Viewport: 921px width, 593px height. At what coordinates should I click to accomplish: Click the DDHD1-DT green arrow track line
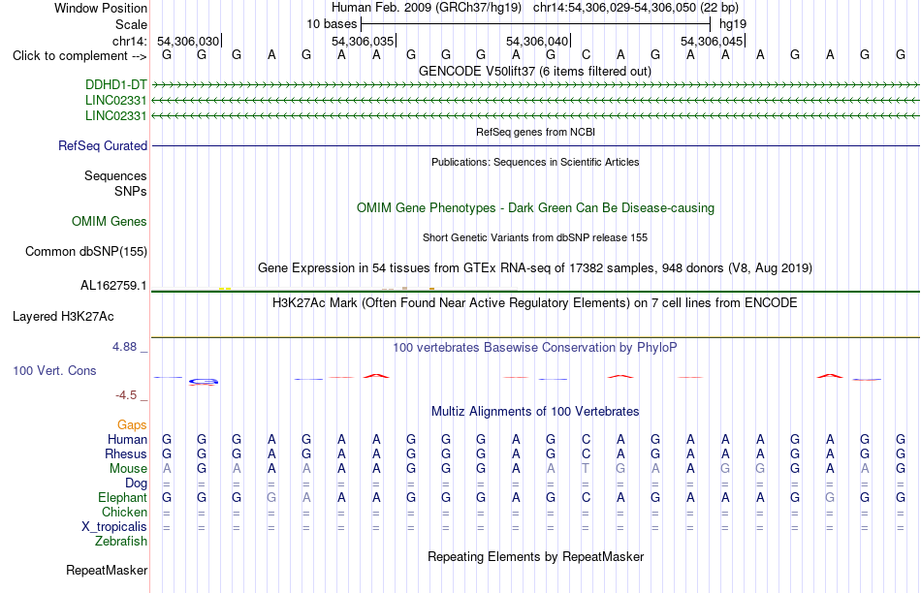click(x=535, y=85)
